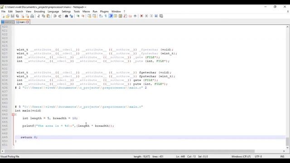Click line number 444 in margin
Image resolution: width=290 pixels, height=163 pixels.
coord(5,118)
